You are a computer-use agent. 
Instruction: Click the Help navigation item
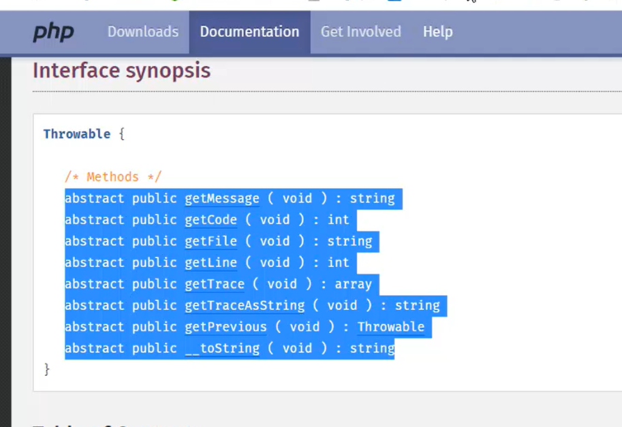(x=437, y=32)
